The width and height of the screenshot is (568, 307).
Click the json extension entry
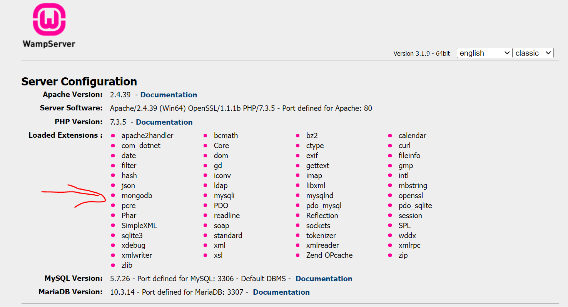pyautogui.click(x=128, y=185)
